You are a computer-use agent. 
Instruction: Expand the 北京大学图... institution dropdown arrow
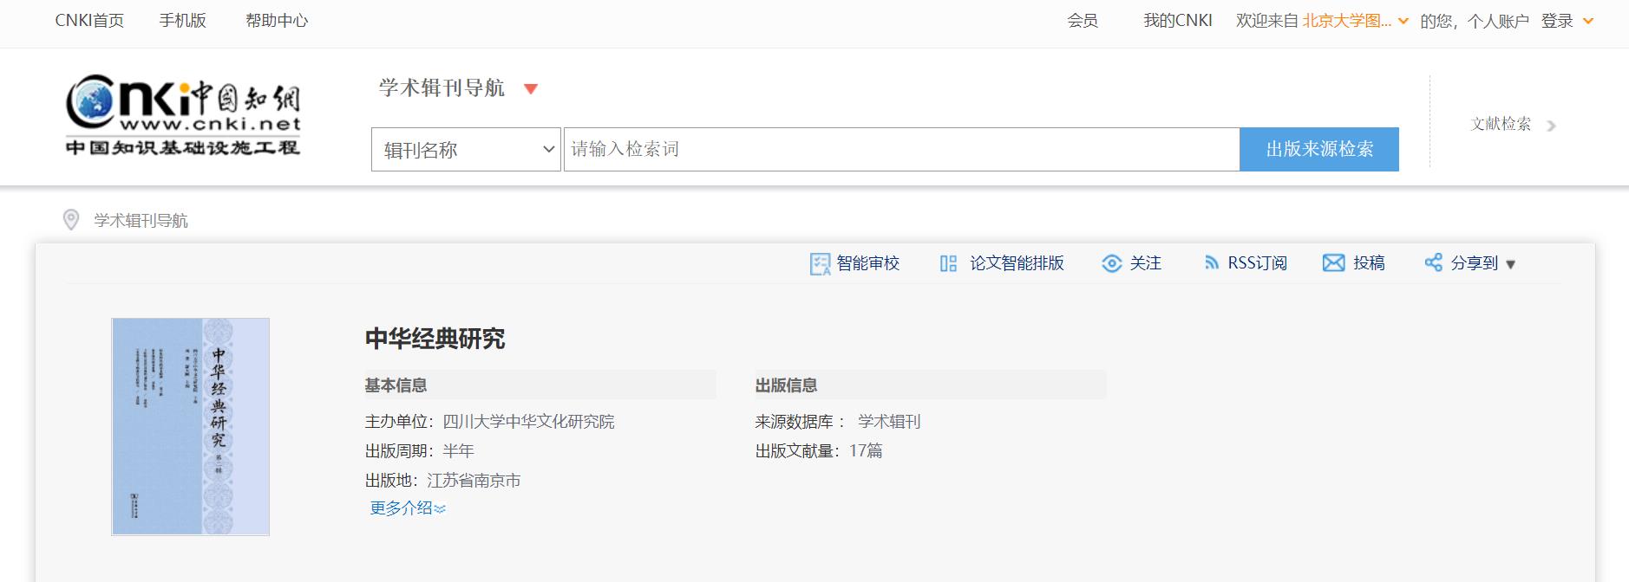1403,21
